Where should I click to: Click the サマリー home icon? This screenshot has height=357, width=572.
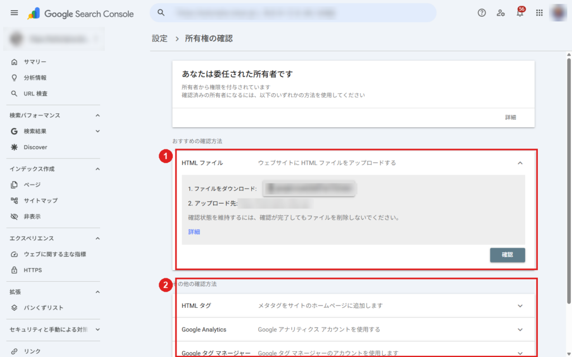coord(14,62)
